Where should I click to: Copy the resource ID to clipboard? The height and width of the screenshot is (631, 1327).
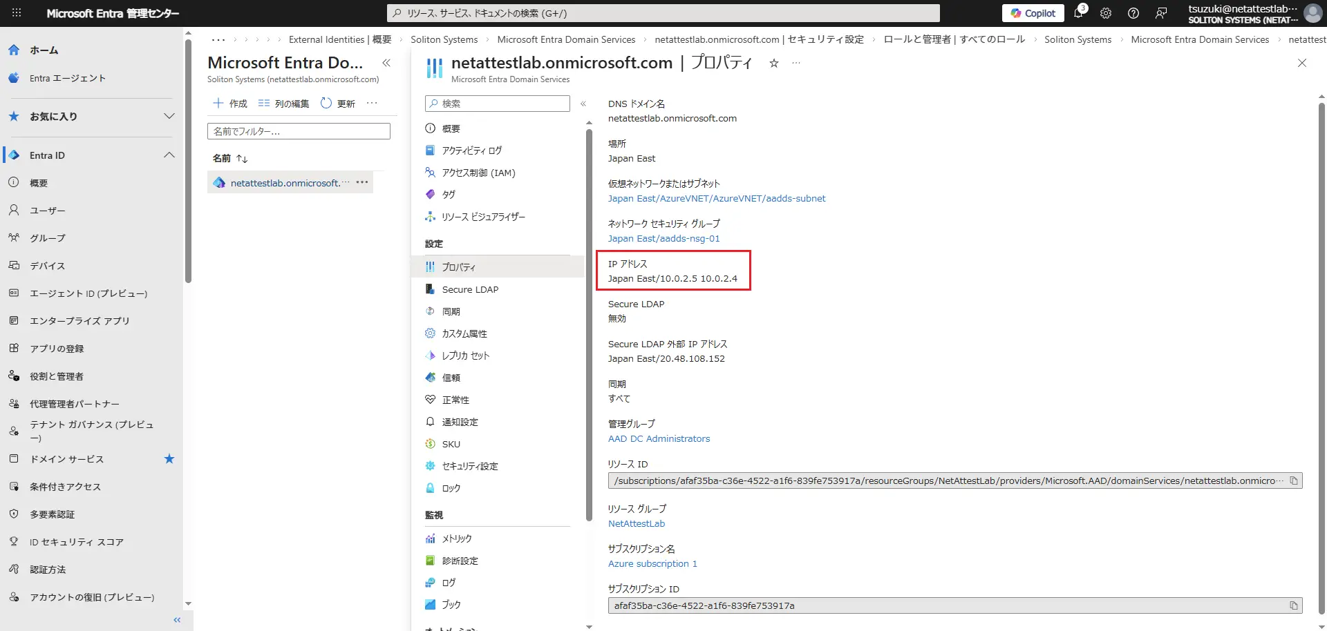click(x=1293, y=480)
